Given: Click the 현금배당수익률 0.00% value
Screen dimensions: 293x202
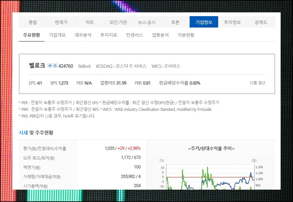Looking at the screenshot, I should click(179, 83).
